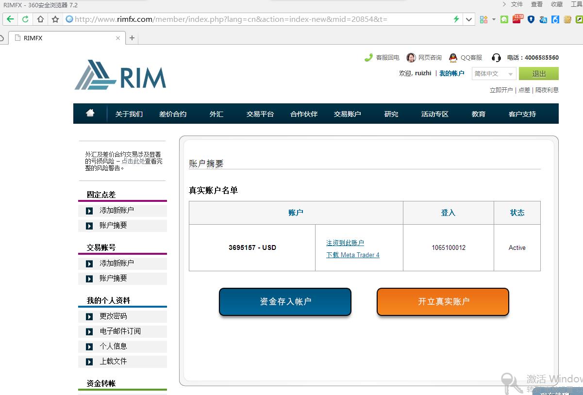Go back with the browser back arrow
This screenshot has height=395, width=583.
click(x=10, y=19)
